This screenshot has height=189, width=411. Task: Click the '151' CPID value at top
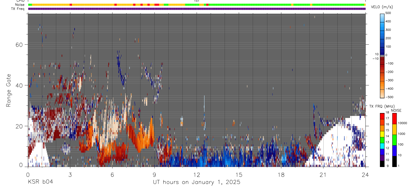197,1
